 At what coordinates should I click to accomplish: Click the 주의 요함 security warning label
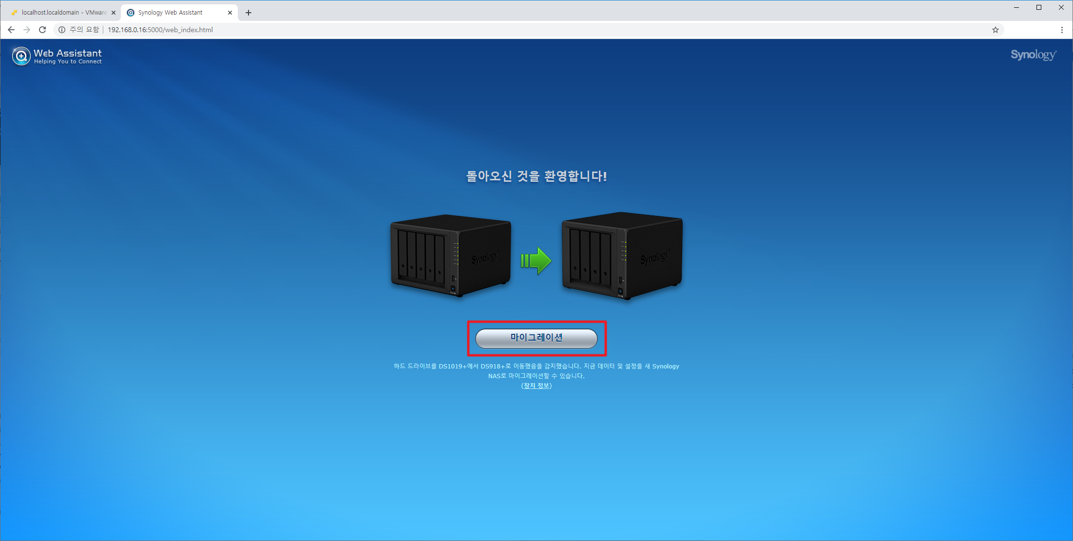click(84, 30)
